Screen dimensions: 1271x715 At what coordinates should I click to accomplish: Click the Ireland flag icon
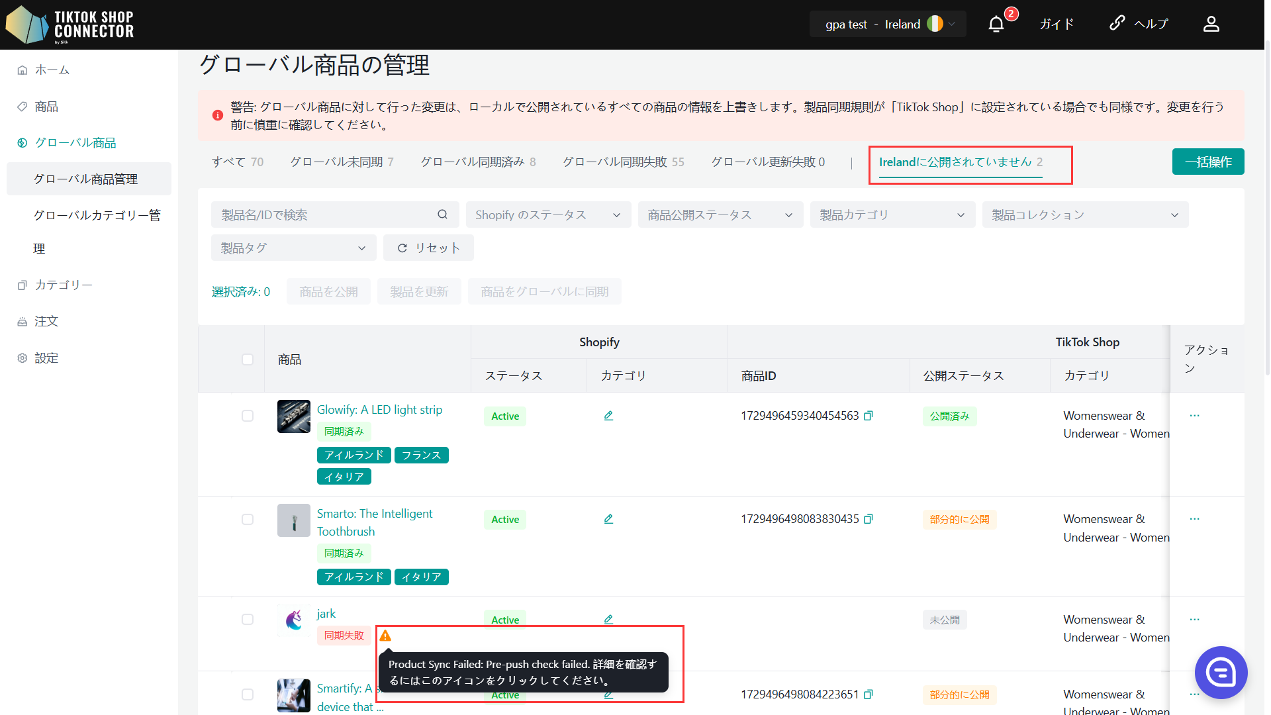point(935,24)
